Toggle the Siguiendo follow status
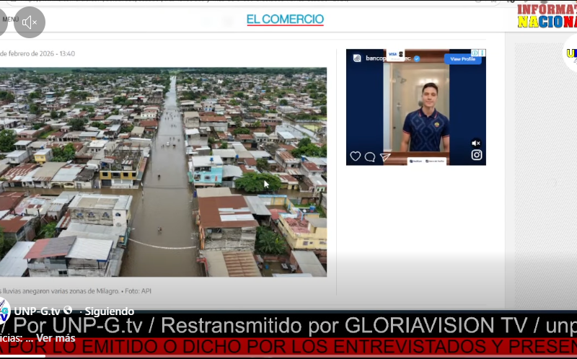 pyautogui.click(x=110, y=311)
